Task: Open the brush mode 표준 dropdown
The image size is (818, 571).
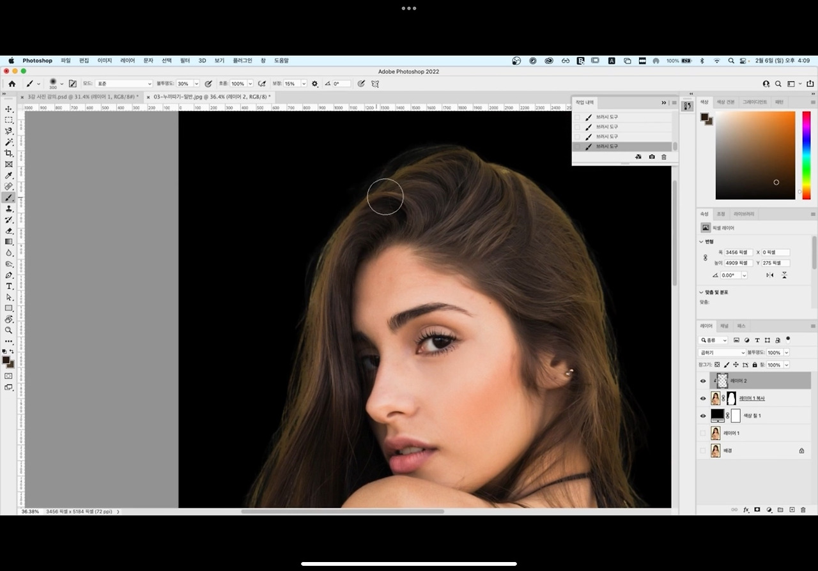Action: click(124, 84)
